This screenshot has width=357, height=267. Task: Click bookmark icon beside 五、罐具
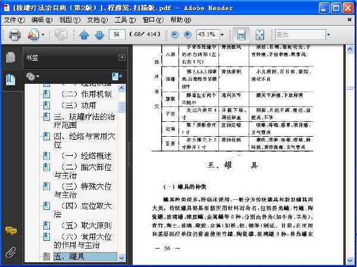(46, 256)
